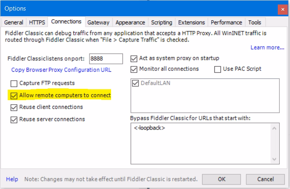The height and width of the screenshot is (189, 290).
Task: Dismiss the dialog with Cancel
Action: click(x=265, y=179)
